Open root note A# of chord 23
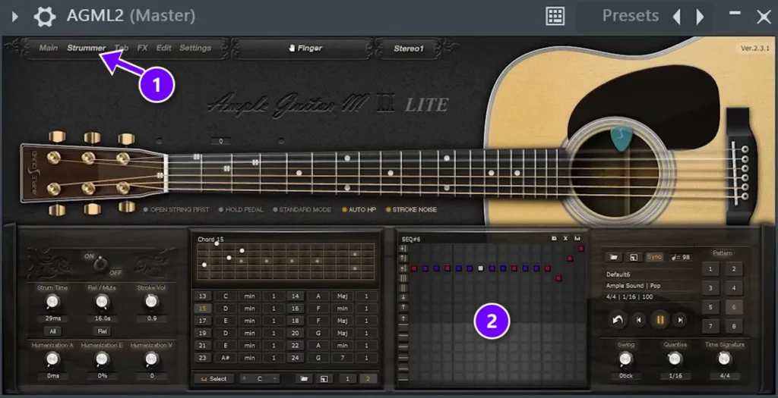 225,358
